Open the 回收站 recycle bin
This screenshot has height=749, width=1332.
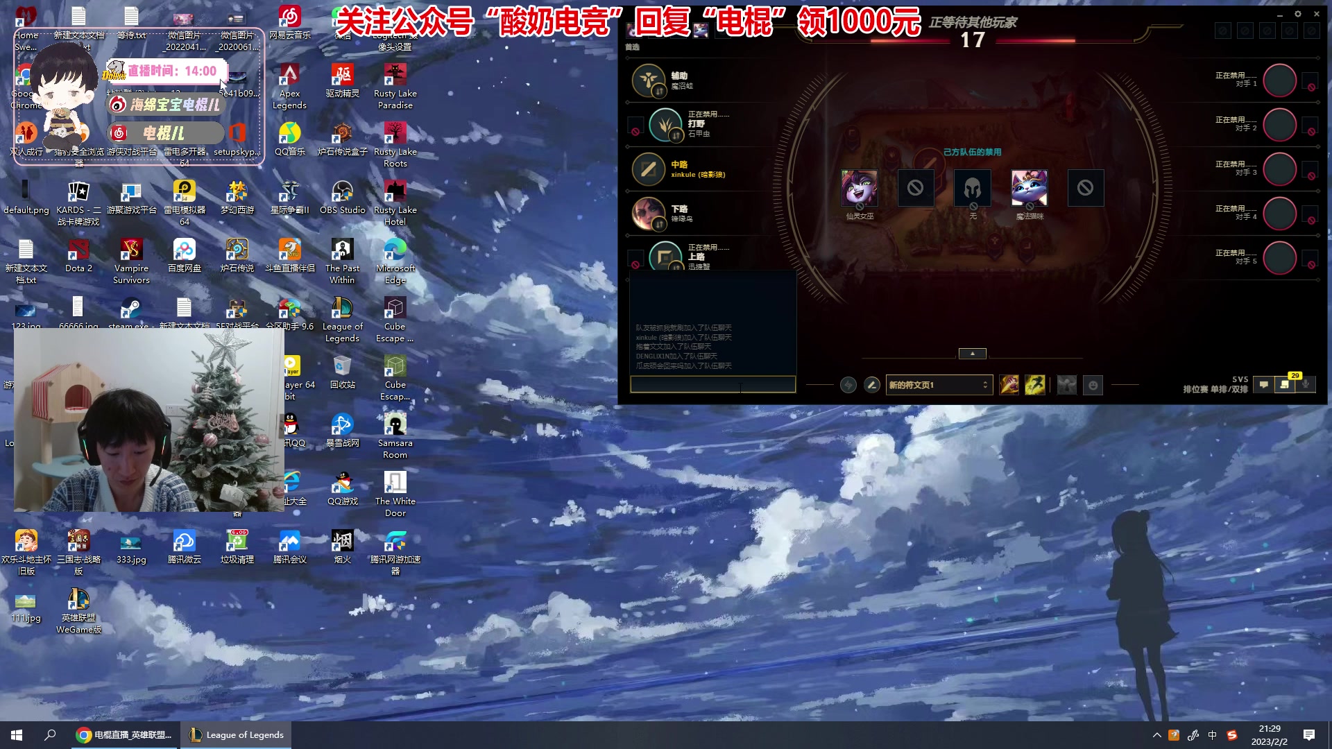(343, 372)
